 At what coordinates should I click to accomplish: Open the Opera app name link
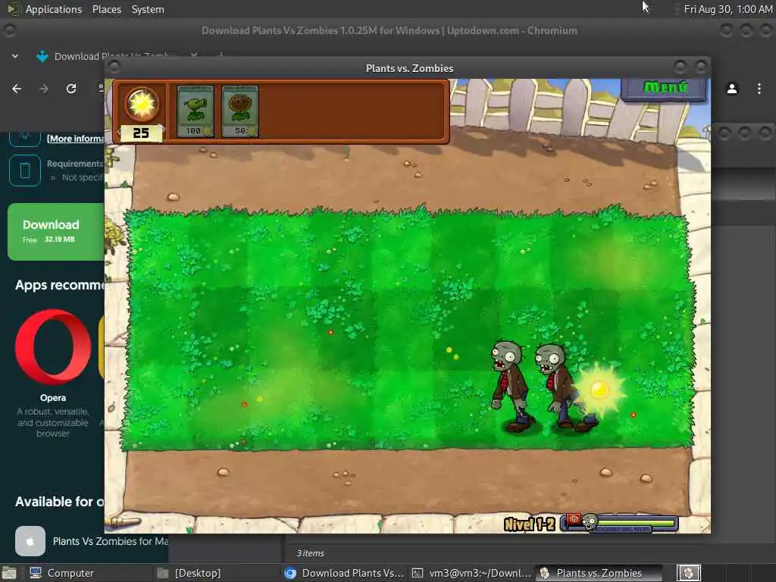pos(53,398)
